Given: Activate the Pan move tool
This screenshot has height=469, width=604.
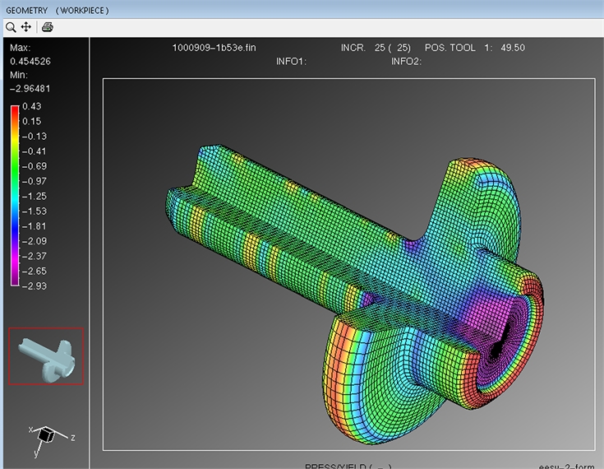Looking at the screenshot, I should [25, 26].
